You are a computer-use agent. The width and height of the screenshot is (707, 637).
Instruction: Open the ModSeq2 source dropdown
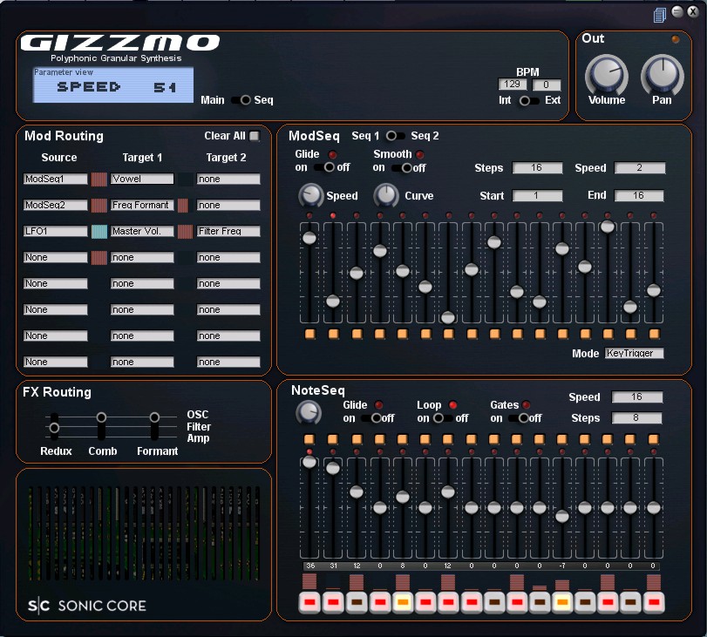pos(56,205)
